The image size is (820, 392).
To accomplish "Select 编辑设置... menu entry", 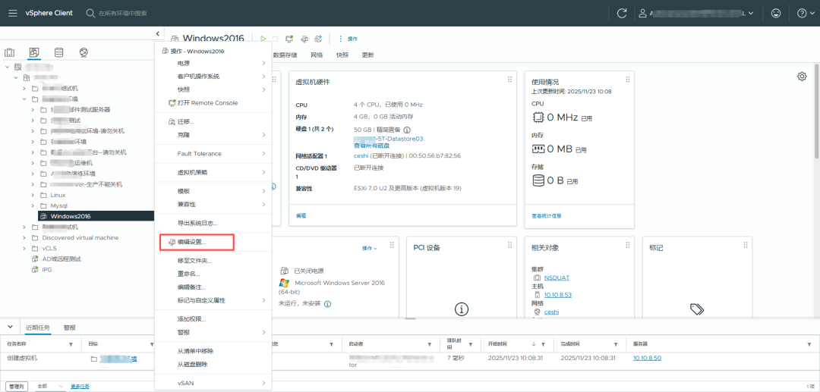I will point(213,242).
